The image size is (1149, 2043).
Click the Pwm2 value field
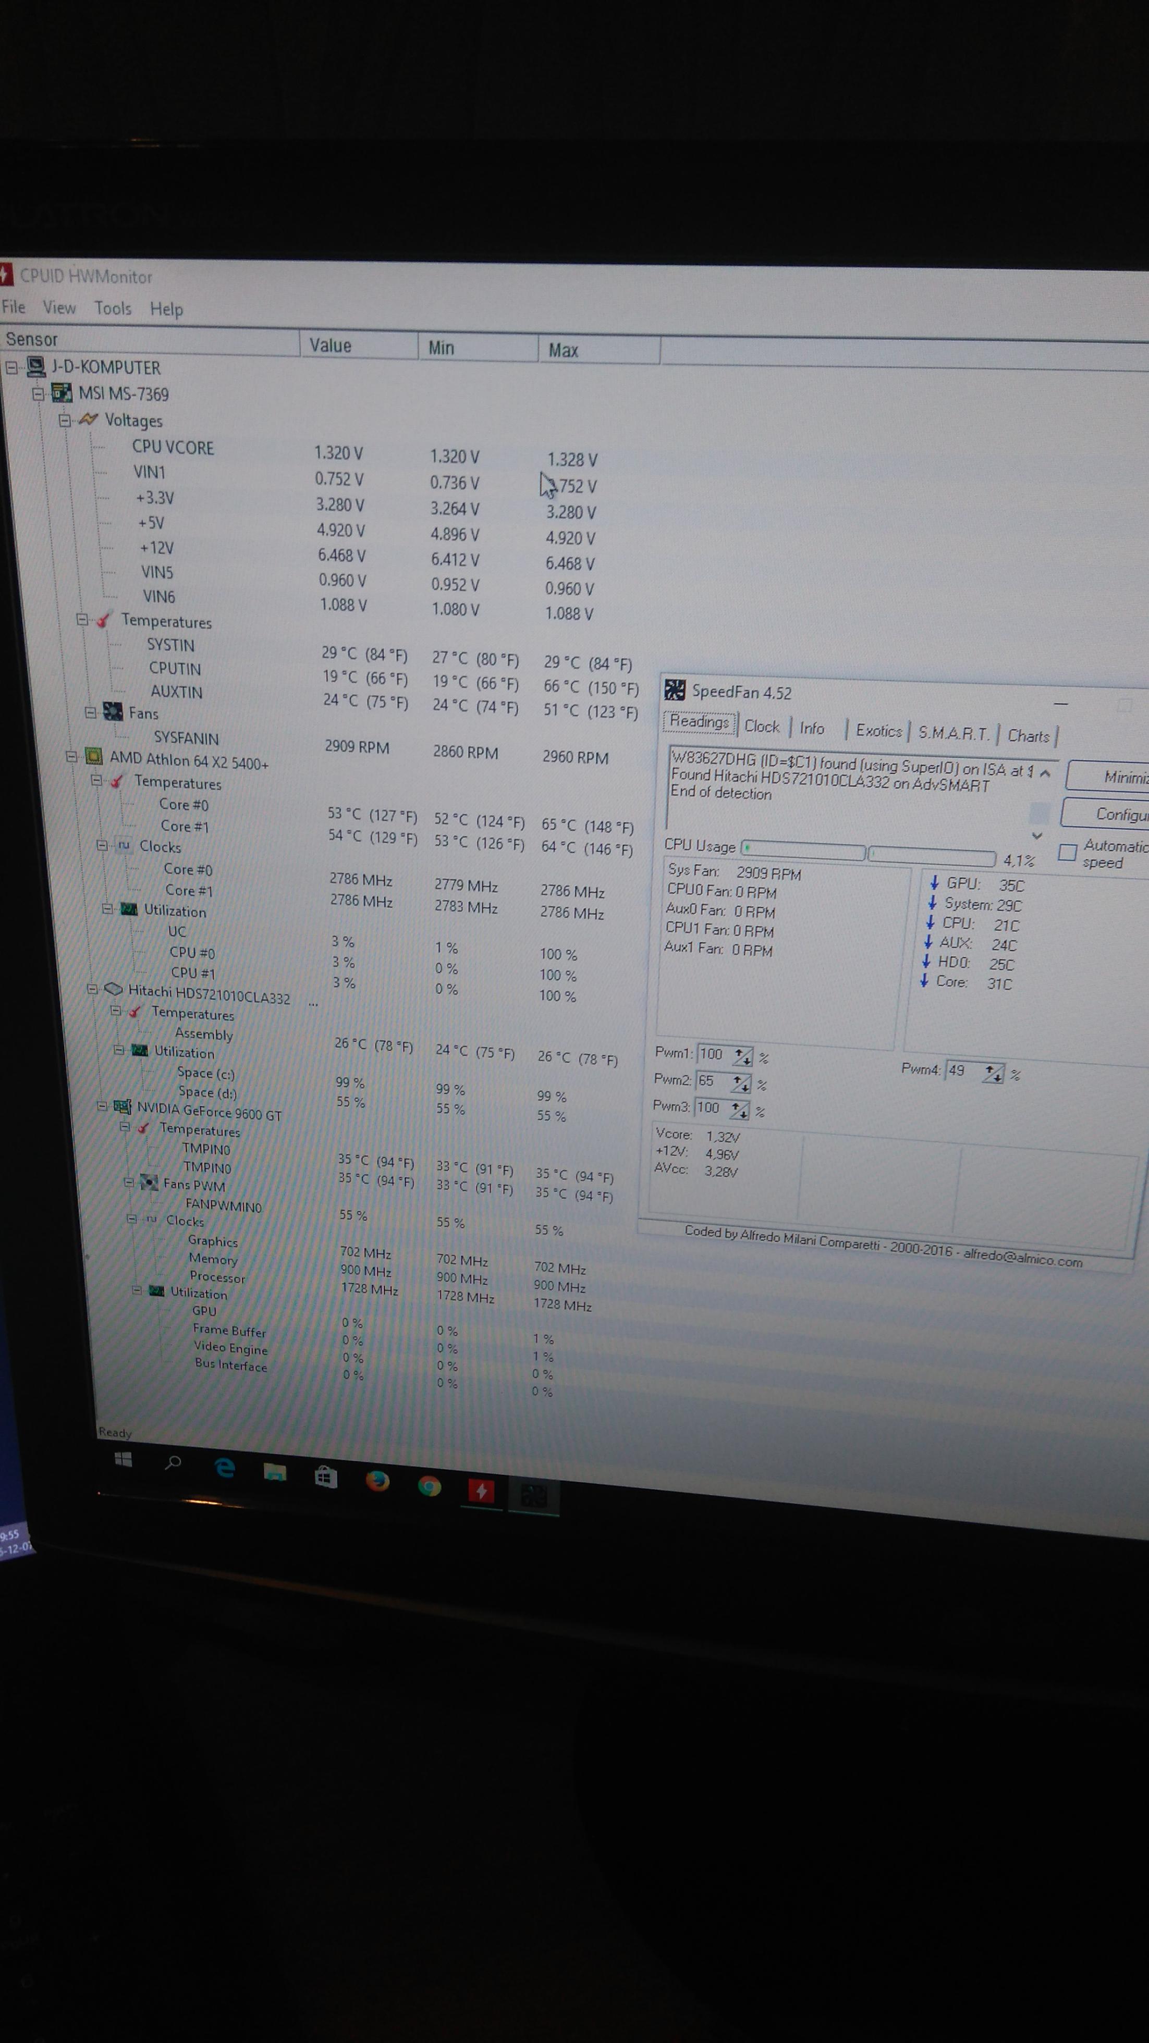tap(713, 1080)
